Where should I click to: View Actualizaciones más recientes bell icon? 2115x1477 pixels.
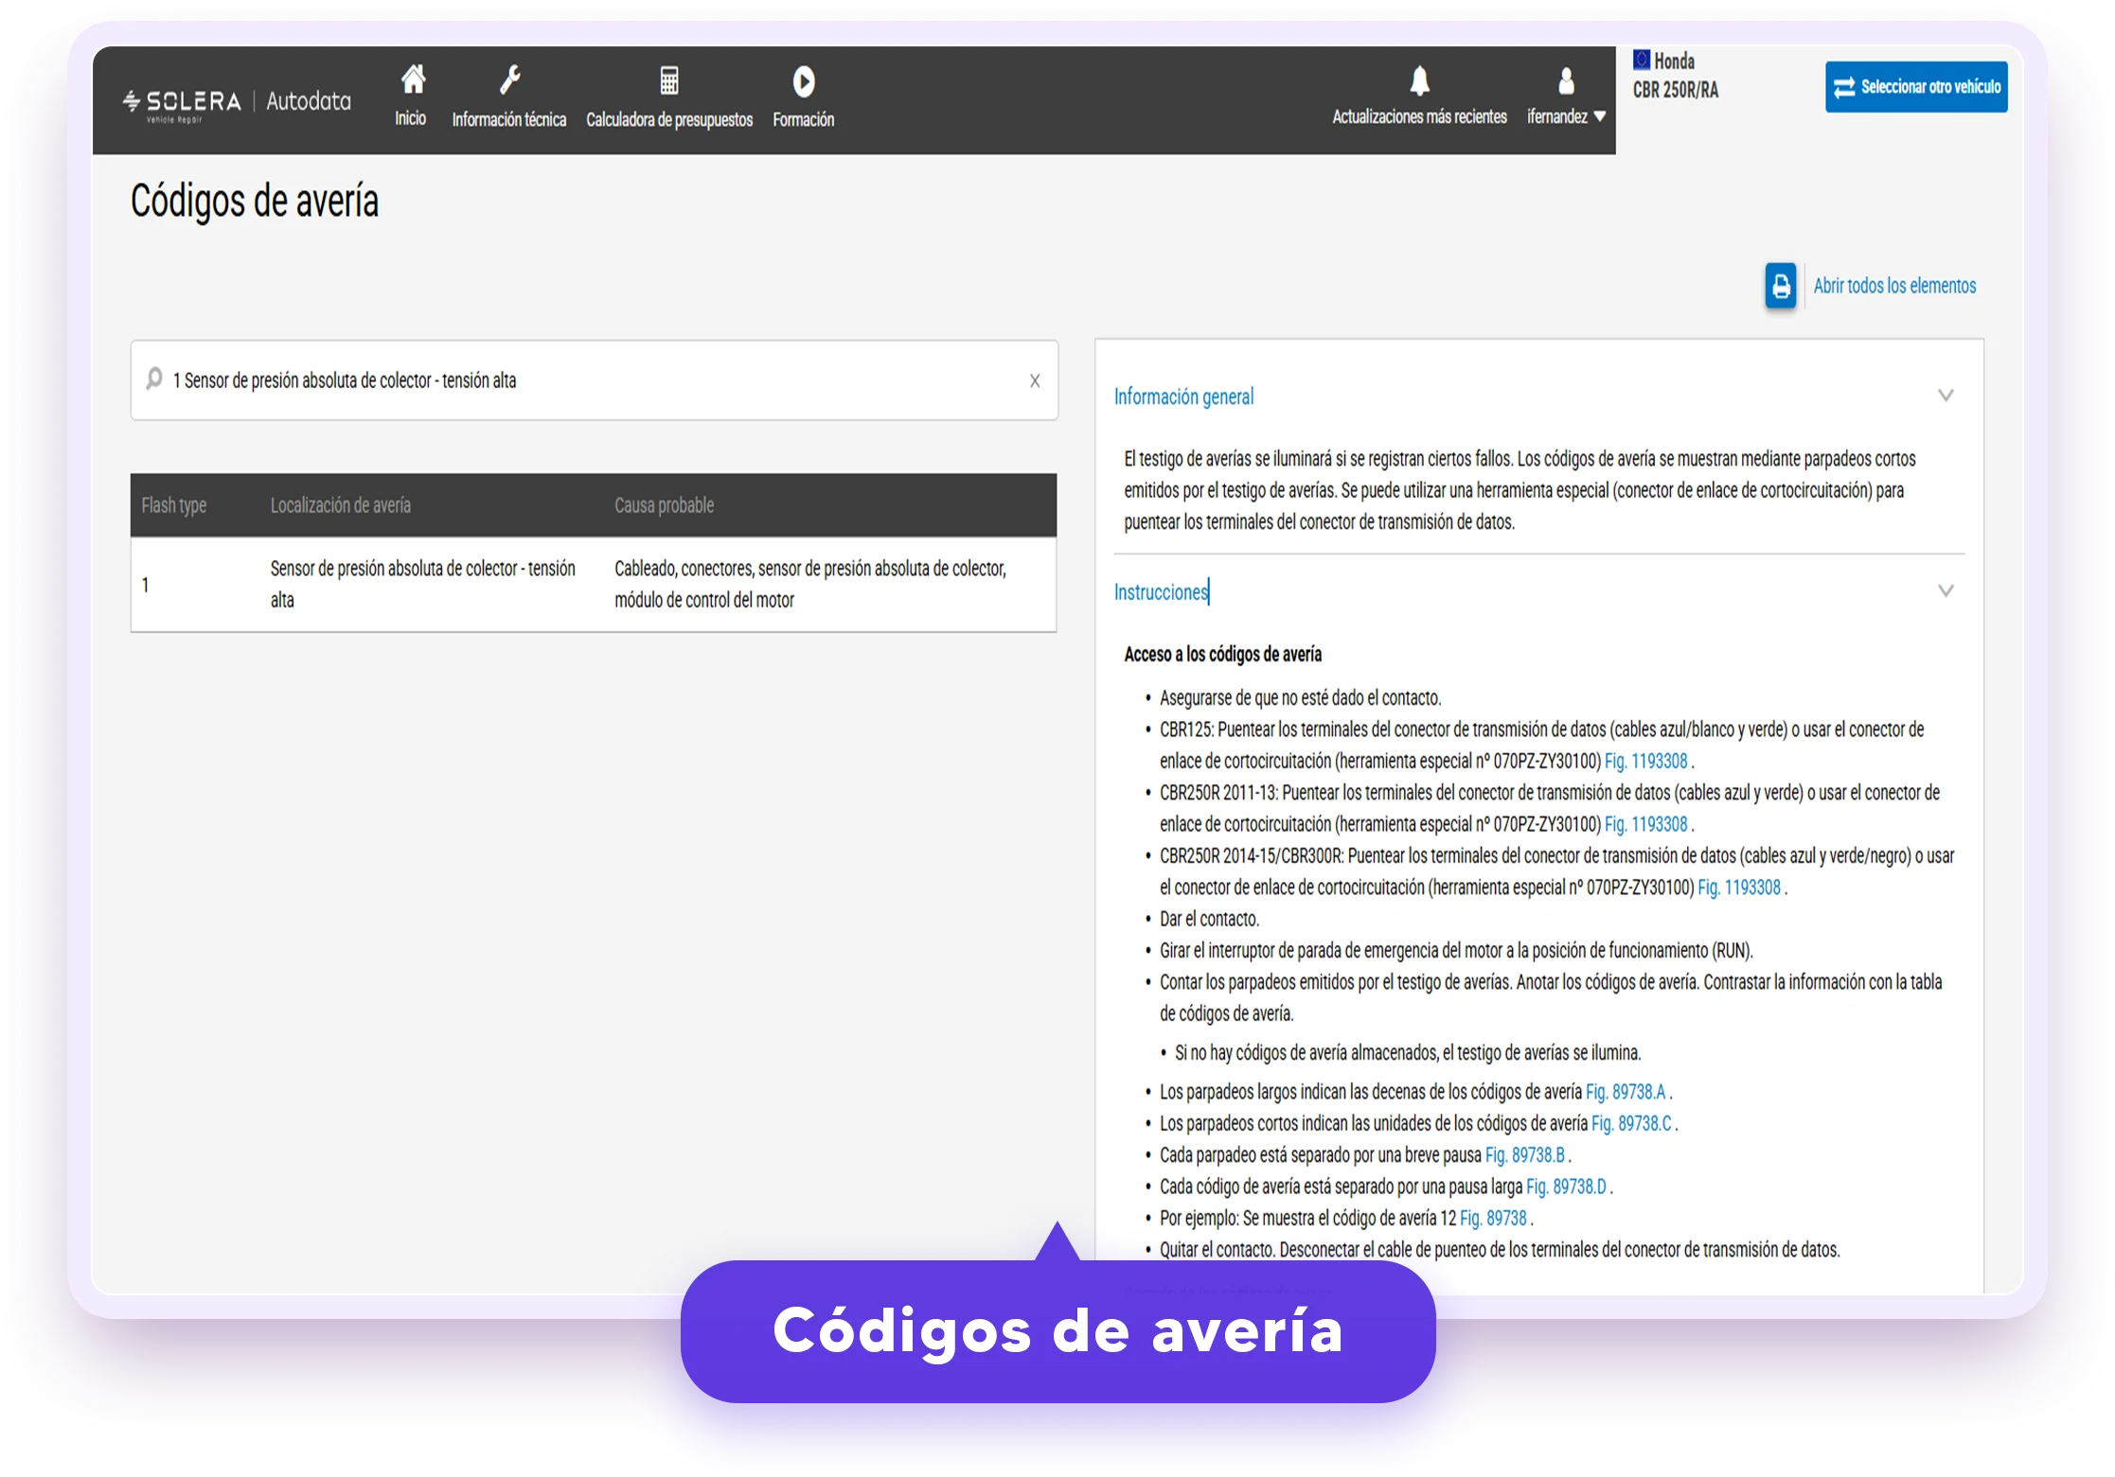coord(1419,80)
